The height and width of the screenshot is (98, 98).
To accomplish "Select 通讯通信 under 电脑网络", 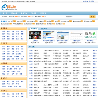I will click(10, 69).
